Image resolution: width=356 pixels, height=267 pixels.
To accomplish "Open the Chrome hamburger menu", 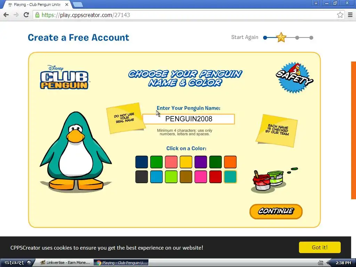I will (x=350, y=15).
